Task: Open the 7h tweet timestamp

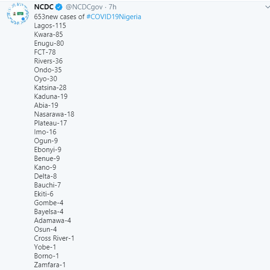Action: [x=112, y=7]
